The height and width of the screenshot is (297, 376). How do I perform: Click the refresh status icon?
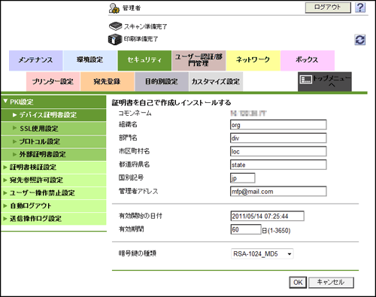point(360,40)
